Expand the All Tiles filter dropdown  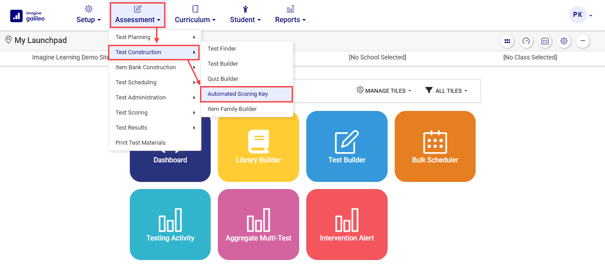click(446, 91)
